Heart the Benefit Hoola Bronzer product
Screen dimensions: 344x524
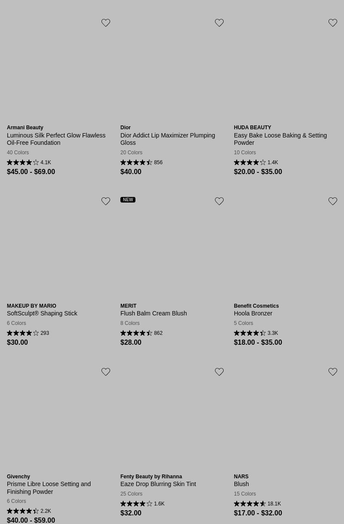333,201
